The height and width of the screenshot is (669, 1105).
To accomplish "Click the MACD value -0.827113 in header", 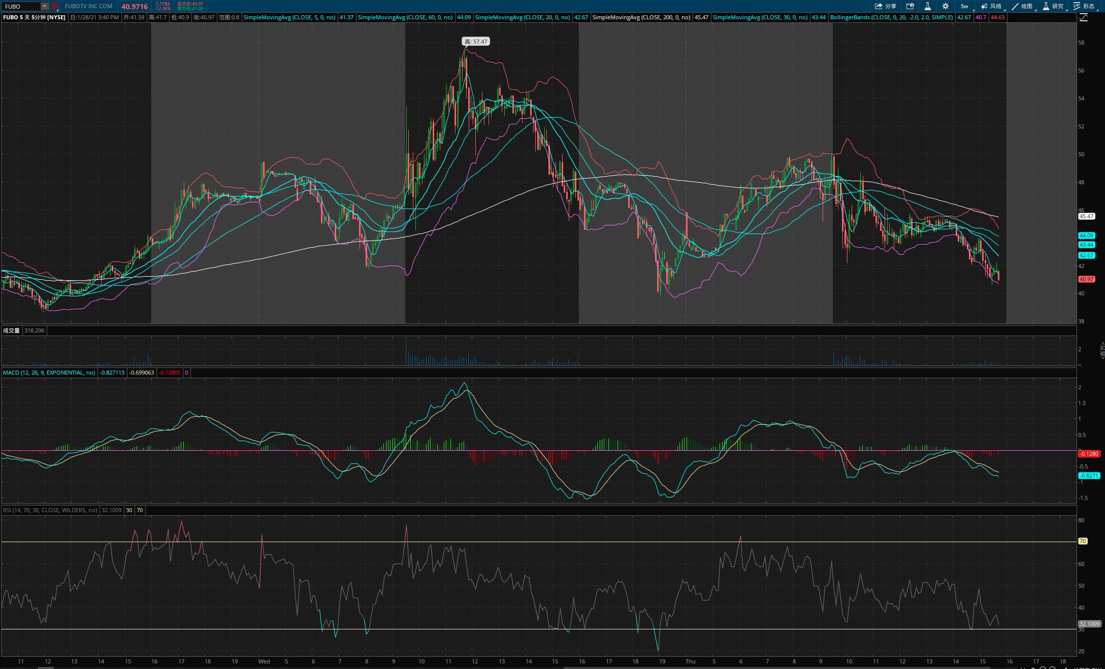I will [112, 373].
